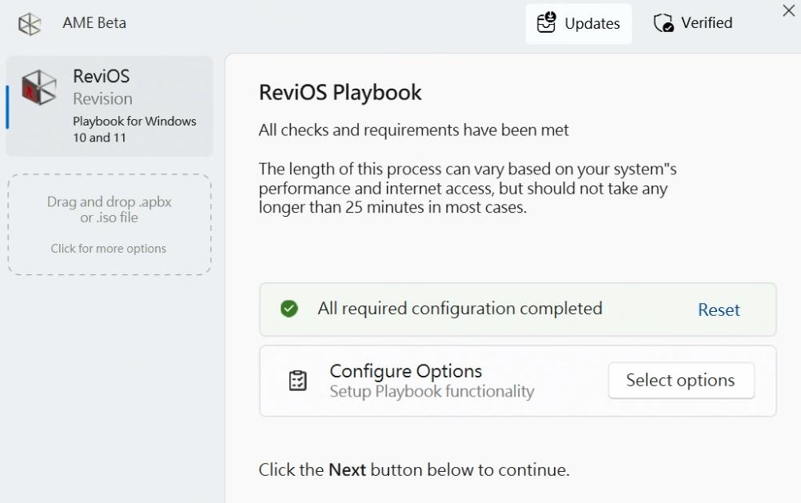Reset the completed configuration
Image resolution: width=801 pixels, height=503 pixels.
pyautogui.click(x=718, y=310)
